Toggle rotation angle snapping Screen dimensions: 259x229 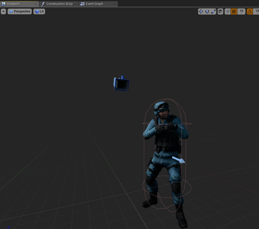pyautogui.click(x=250, y=11)
